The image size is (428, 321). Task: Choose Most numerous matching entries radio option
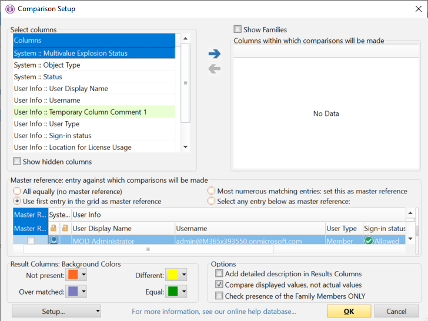[x=212, y=192]
